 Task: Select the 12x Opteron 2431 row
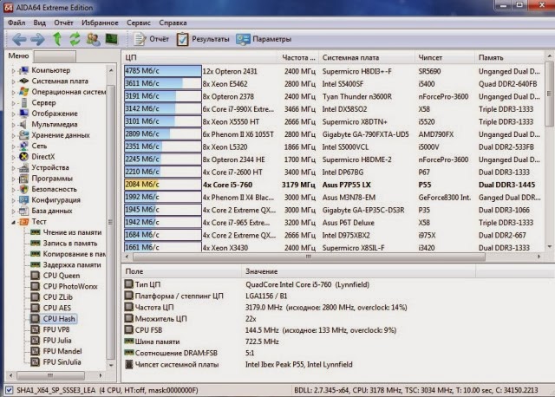334,71
